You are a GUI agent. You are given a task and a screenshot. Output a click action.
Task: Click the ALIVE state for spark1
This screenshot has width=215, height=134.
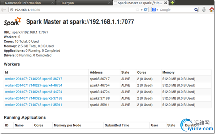(x=126, y=105)
